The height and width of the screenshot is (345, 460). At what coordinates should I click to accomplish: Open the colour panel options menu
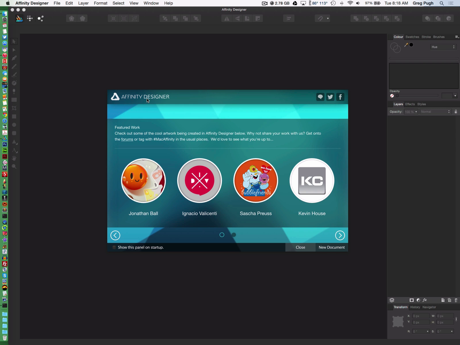pyautogui.click(x=457, y=37)
